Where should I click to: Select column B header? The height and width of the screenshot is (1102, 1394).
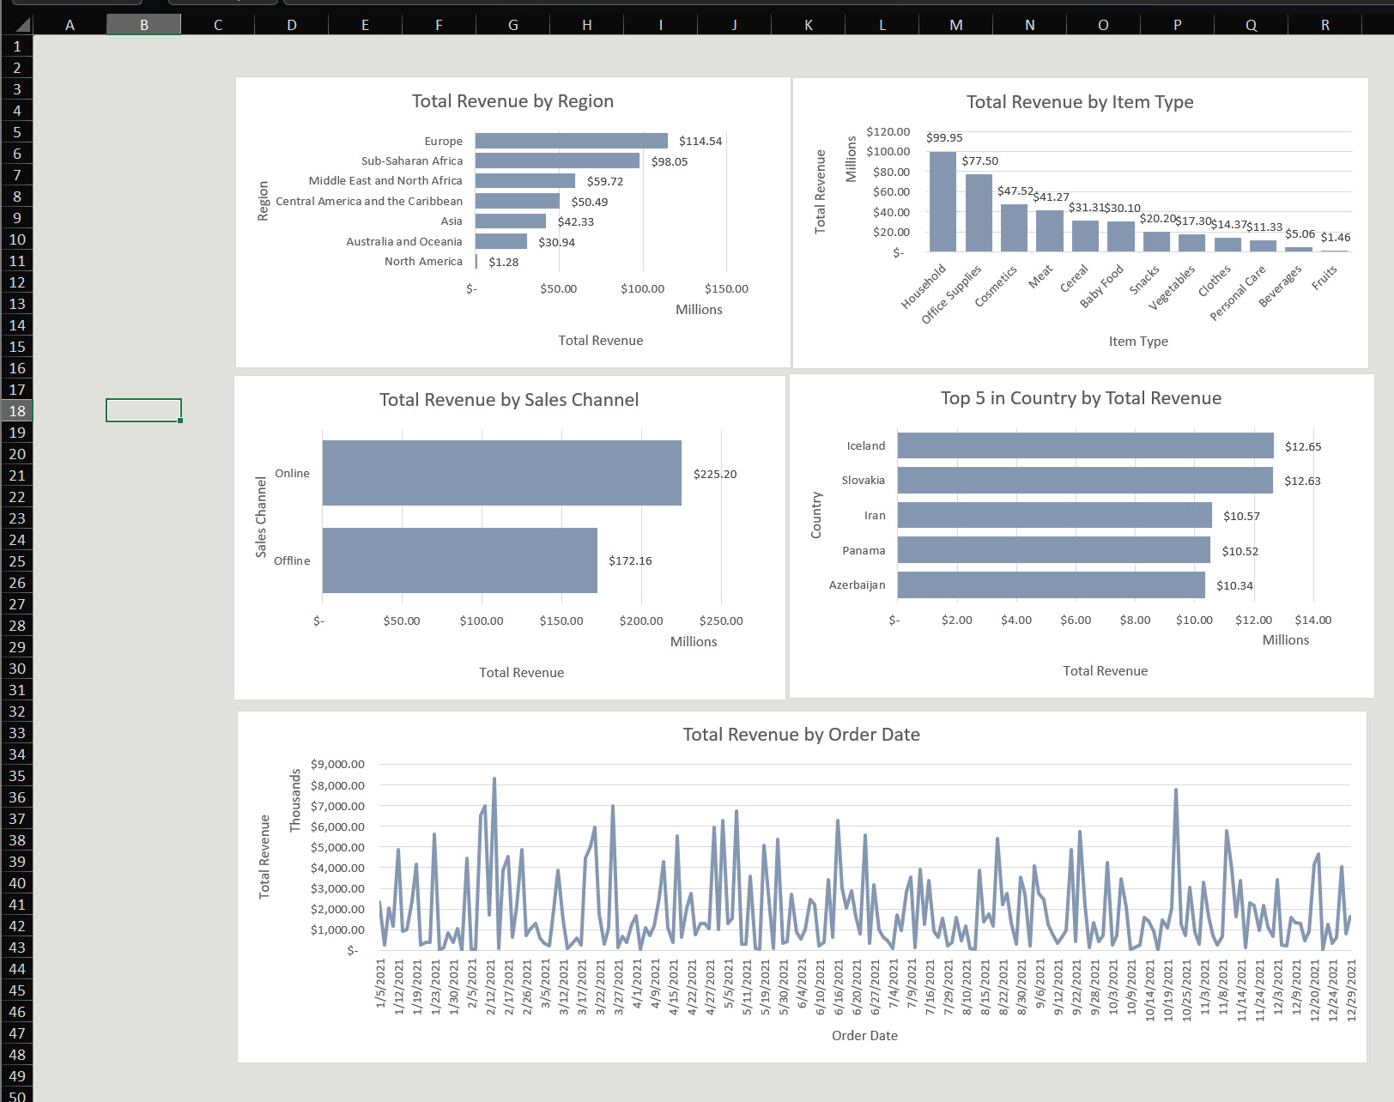143,25
